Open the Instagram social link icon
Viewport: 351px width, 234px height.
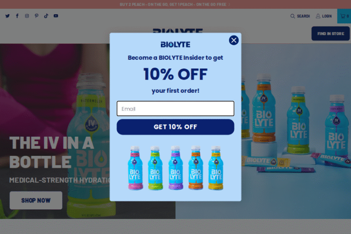[27, 16]
